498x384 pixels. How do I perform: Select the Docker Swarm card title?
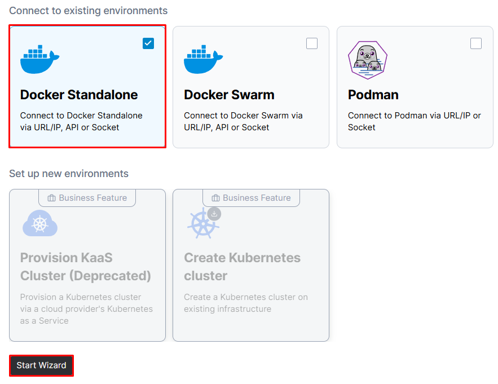(x=229, y=95)
